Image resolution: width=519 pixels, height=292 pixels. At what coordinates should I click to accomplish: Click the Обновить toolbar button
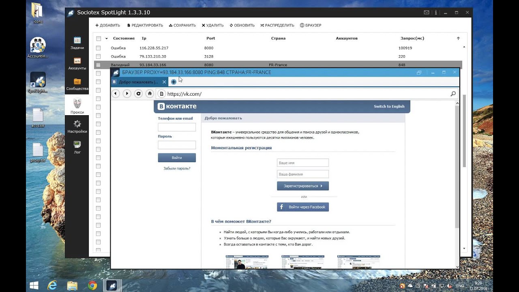pyautogui.click(x=242, y=25)
